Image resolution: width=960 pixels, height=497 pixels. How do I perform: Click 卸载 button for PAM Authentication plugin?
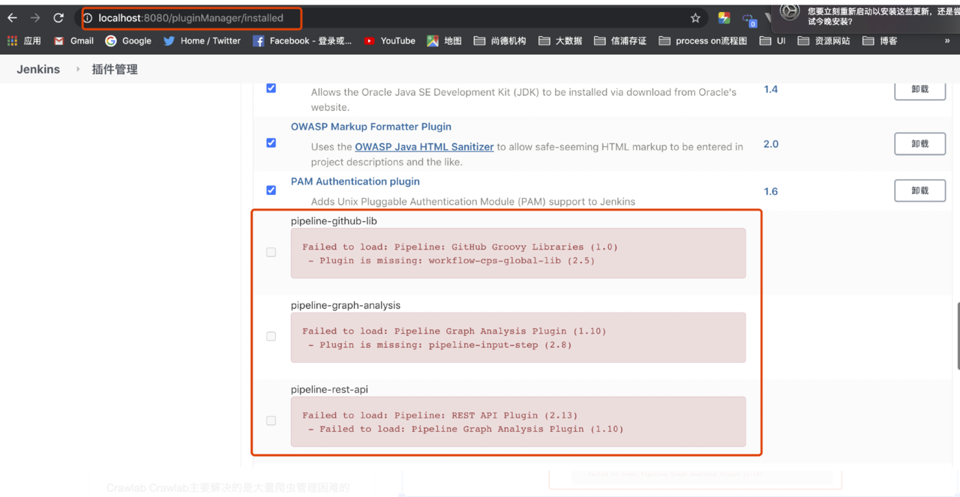[x=919, y=191]
